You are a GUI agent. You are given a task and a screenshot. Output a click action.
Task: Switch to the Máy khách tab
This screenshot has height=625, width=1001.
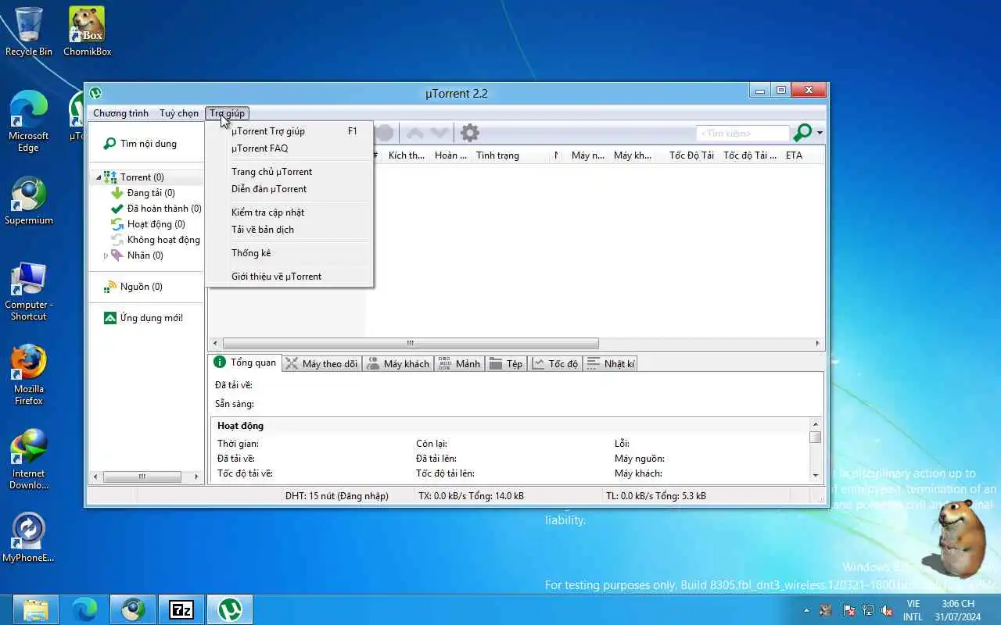[398, 364]
